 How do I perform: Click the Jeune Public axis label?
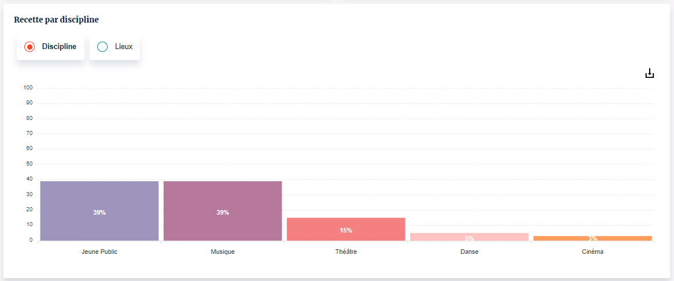[100, 252]
